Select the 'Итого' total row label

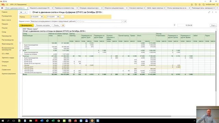[x=25, y=74]
